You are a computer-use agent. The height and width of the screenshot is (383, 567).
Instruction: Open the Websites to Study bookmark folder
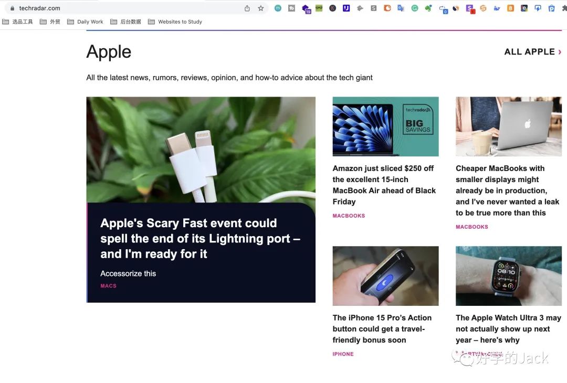point(175,22)
